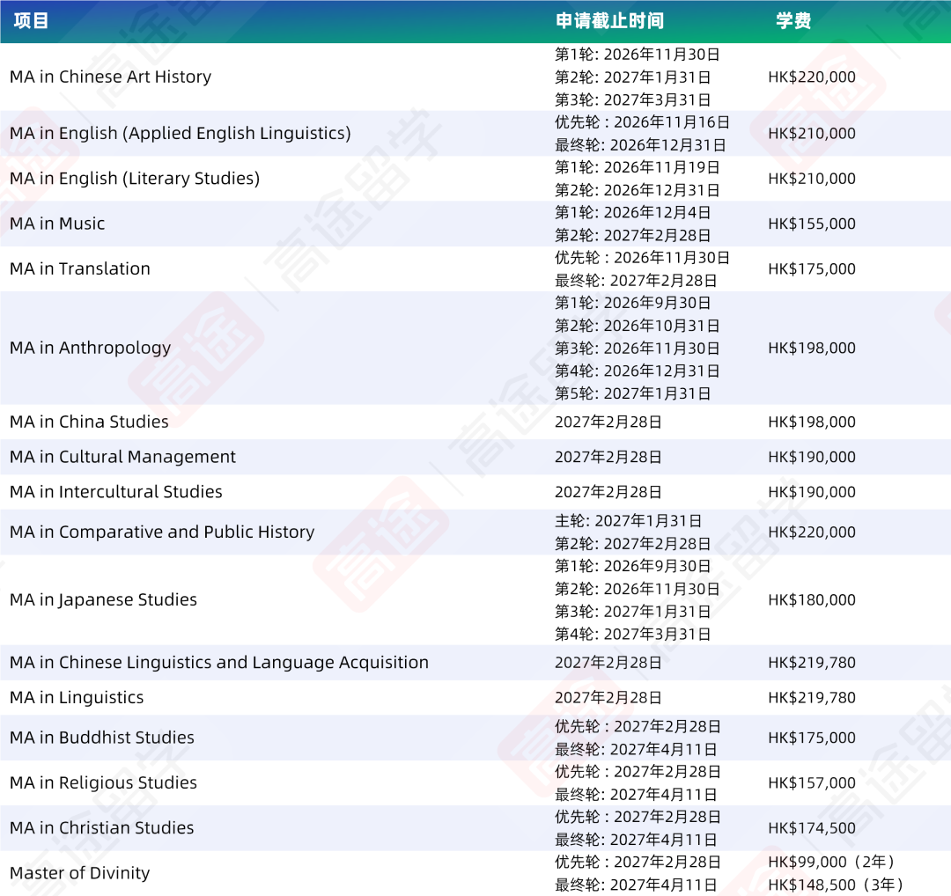Click Anthropology 第5轮 2027年1月31日 deadline
The width and height of the screenshot is (951, 896).
[632, 394]
